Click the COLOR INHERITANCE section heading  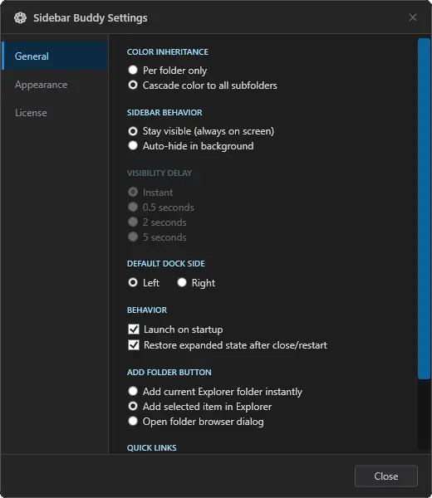tap(168, 51)
